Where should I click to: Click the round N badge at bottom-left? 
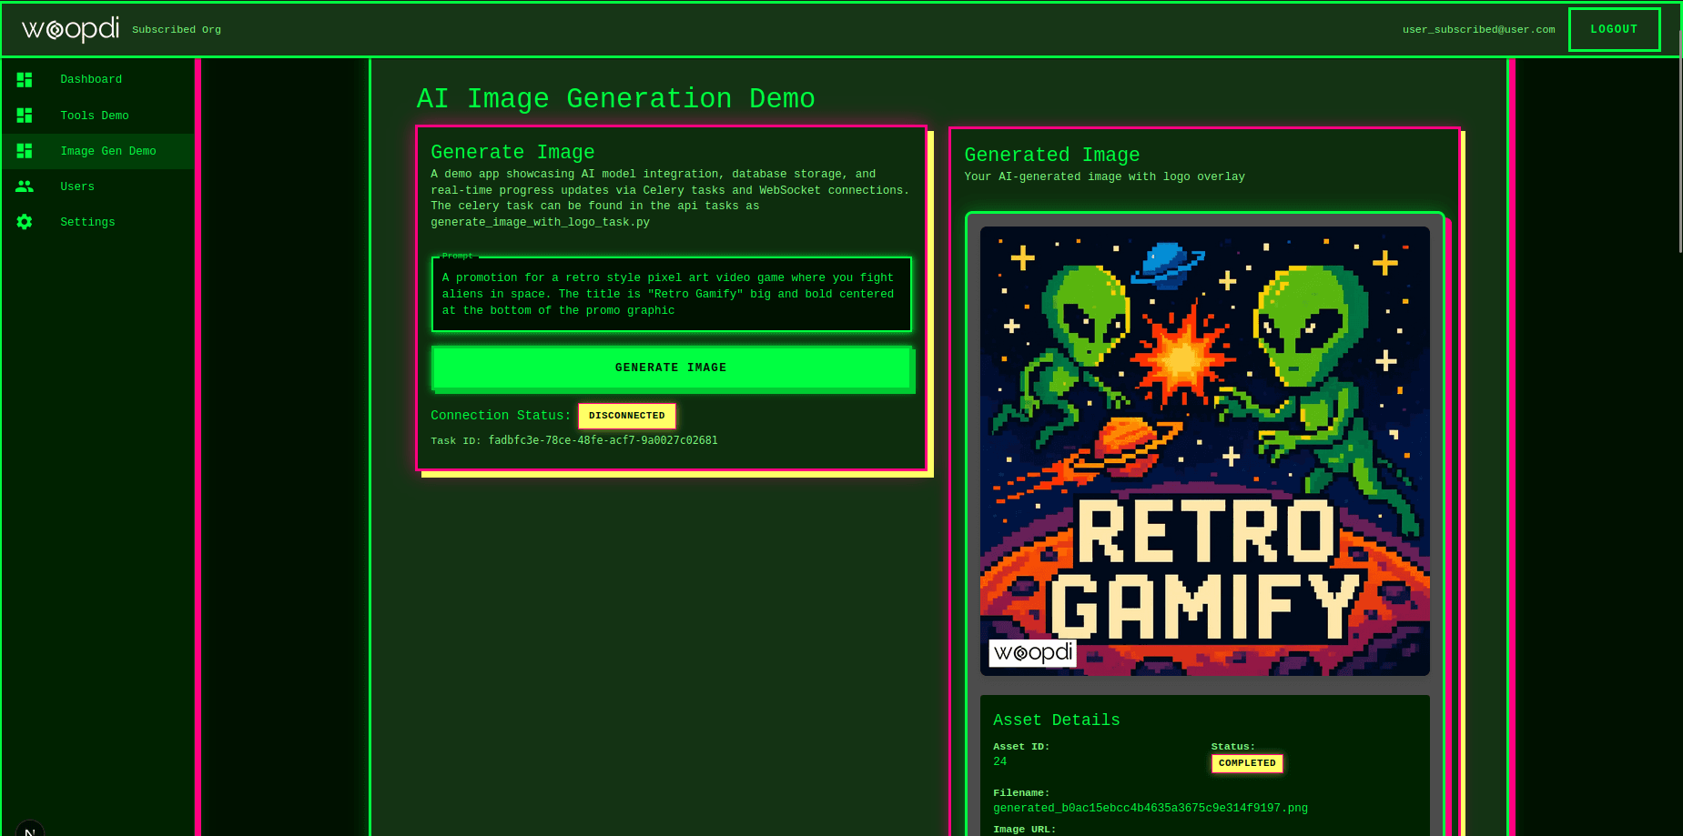[29, 830]
